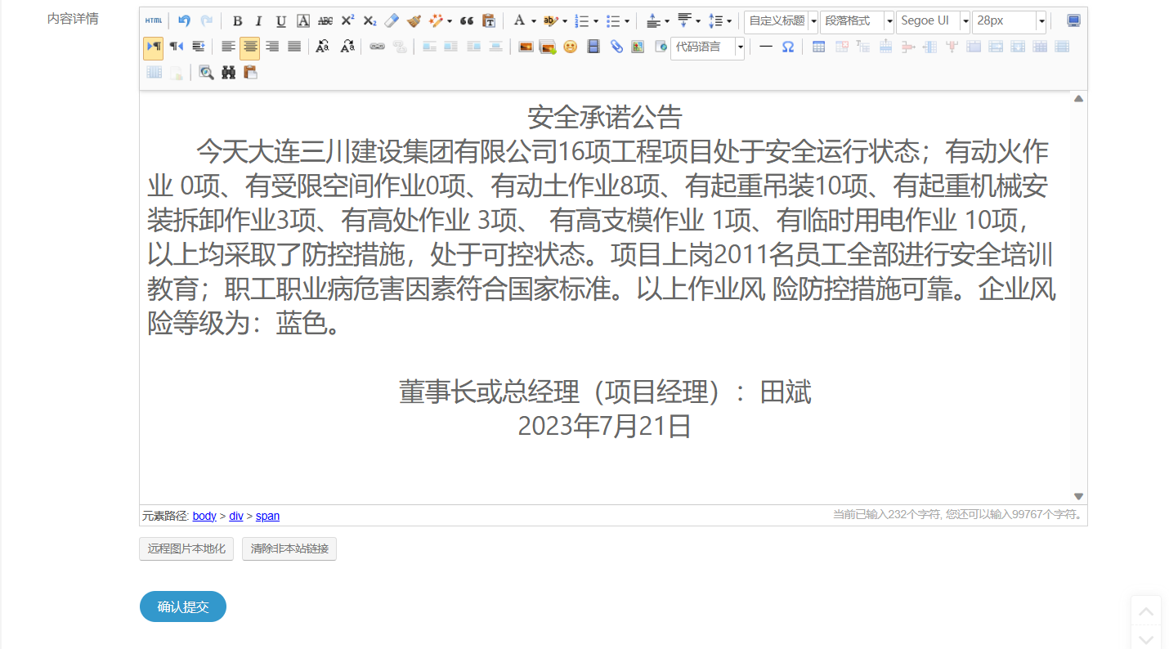Expand the line spacing options arrow
This screenshot has height=649, width=1169.
click(x=728, y=22)
